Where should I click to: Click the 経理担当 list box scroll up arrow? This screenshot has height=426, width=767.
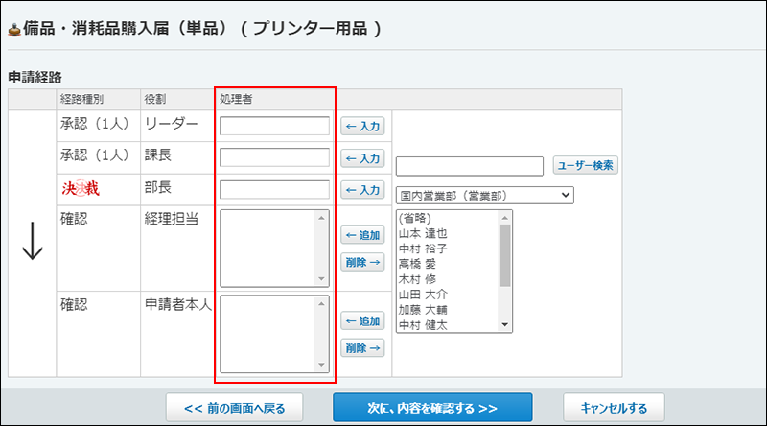click(321, 218)
